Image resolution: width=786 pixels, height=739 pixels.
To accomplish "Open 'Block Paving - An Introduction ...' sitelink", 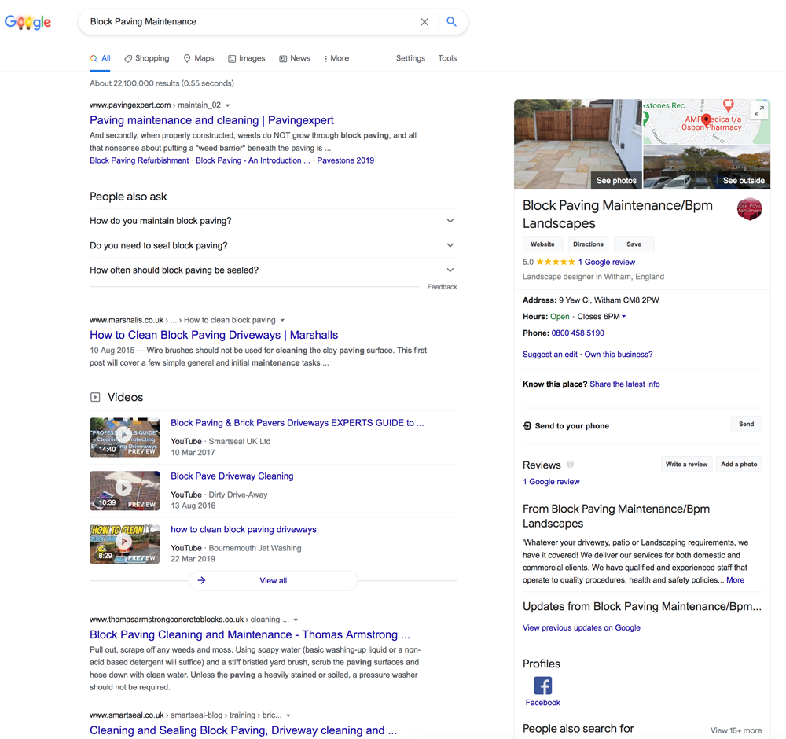I will [x=252, y=160].
